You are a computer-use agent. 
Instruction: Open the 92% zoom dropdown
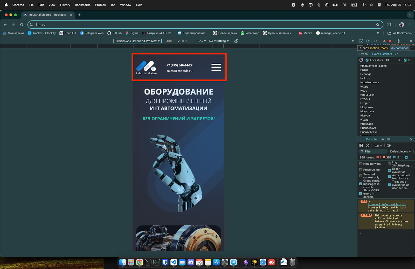[201, 41]
